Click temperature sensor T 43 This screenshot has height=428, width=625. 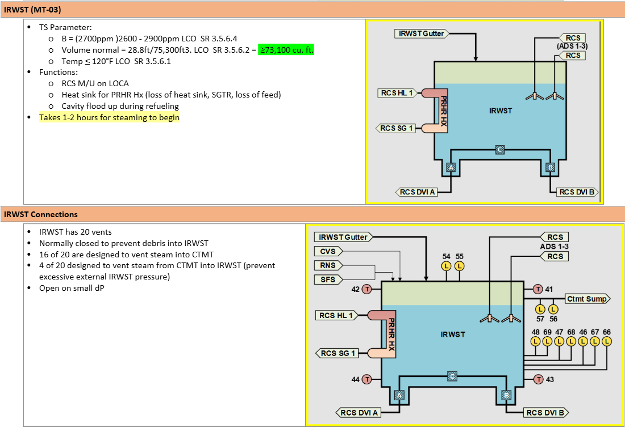coord(539,379)
